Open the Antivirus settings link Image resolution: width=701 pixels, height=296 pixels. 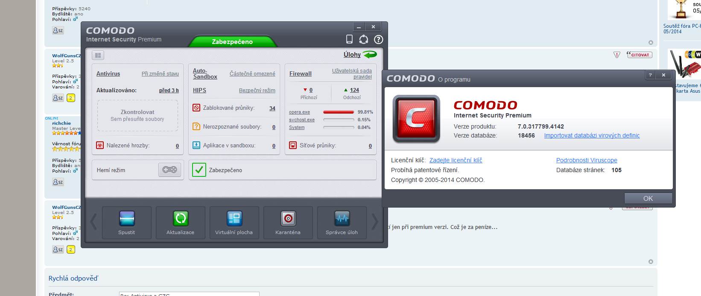pyautogui.click(x=108, y=73)
